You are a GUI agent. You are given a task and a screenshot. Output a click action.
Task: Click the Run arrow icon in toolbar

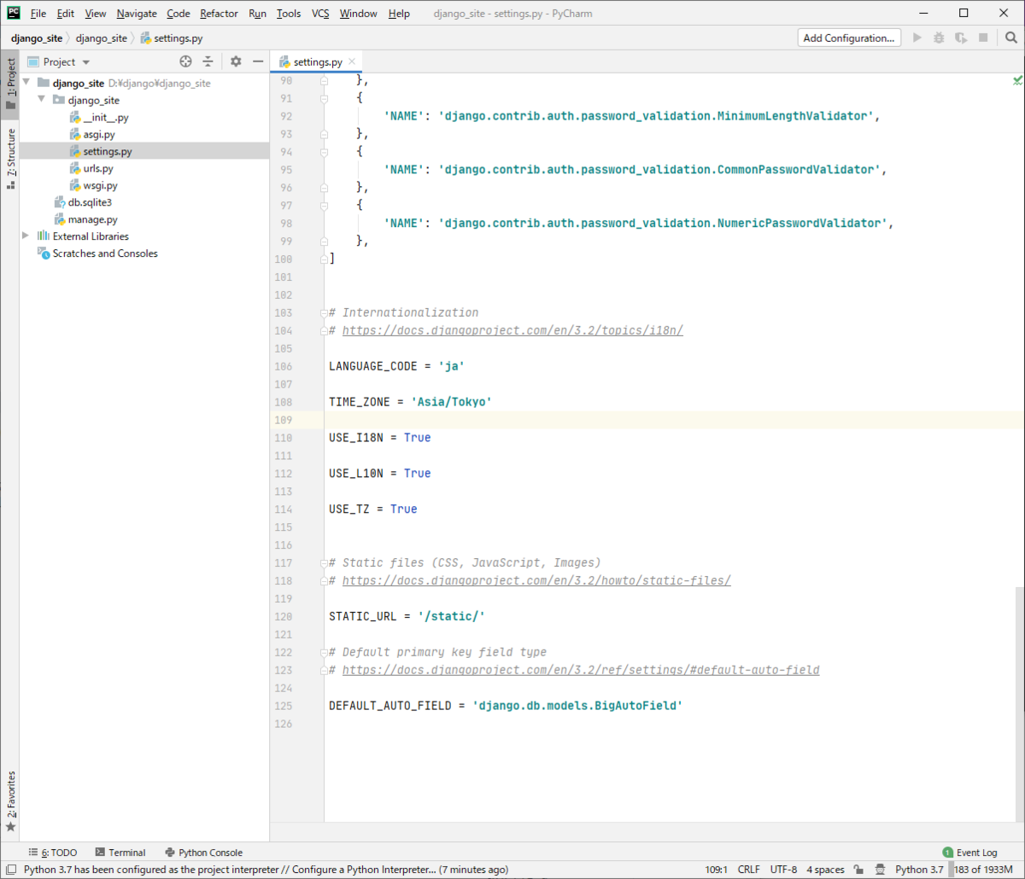917,38
